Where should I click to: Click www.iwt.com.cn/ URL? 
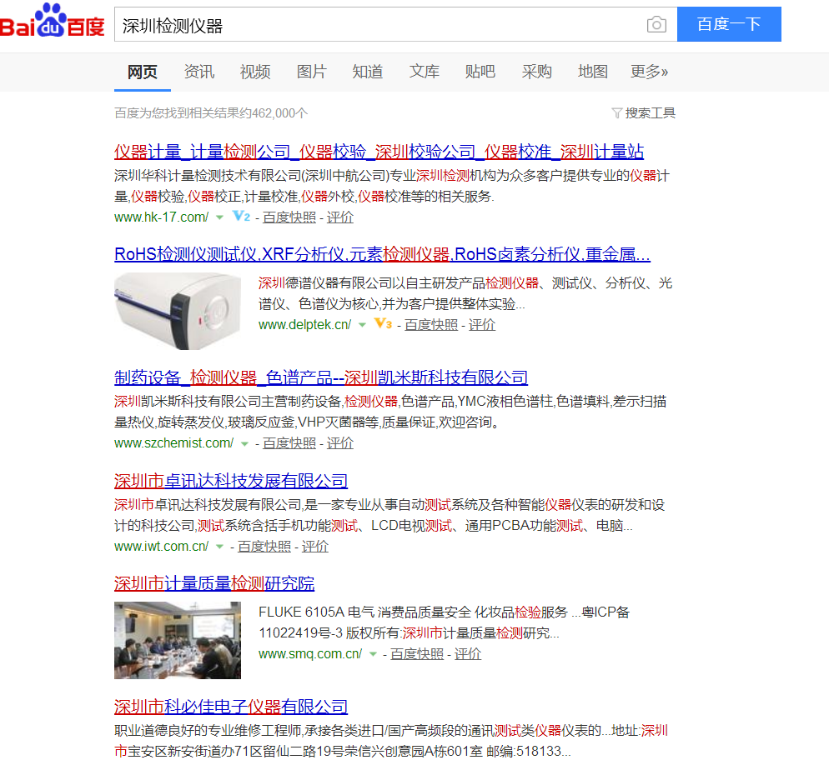point(161,546)
